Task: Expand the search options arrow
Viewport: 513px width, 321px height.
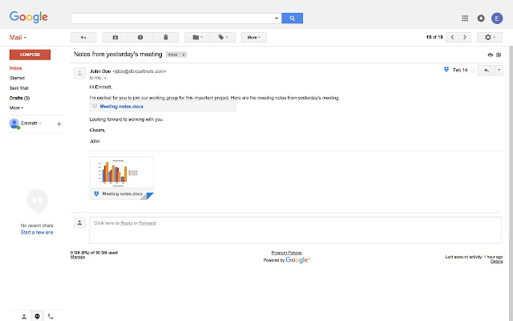Action: coord(277,18)
